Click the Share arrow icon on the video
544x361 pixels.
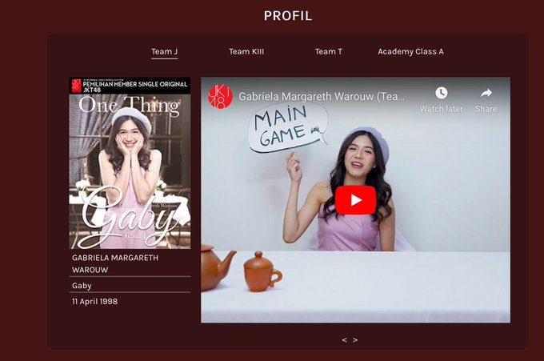click(486, 93)
